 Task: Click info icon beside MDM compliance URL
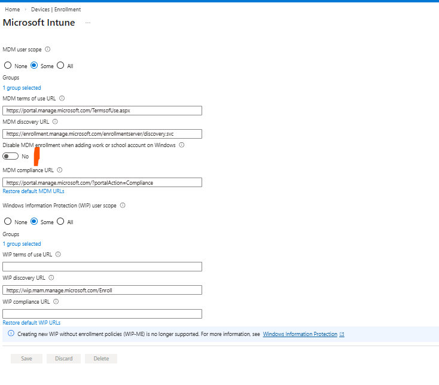[x=59, y=170]
